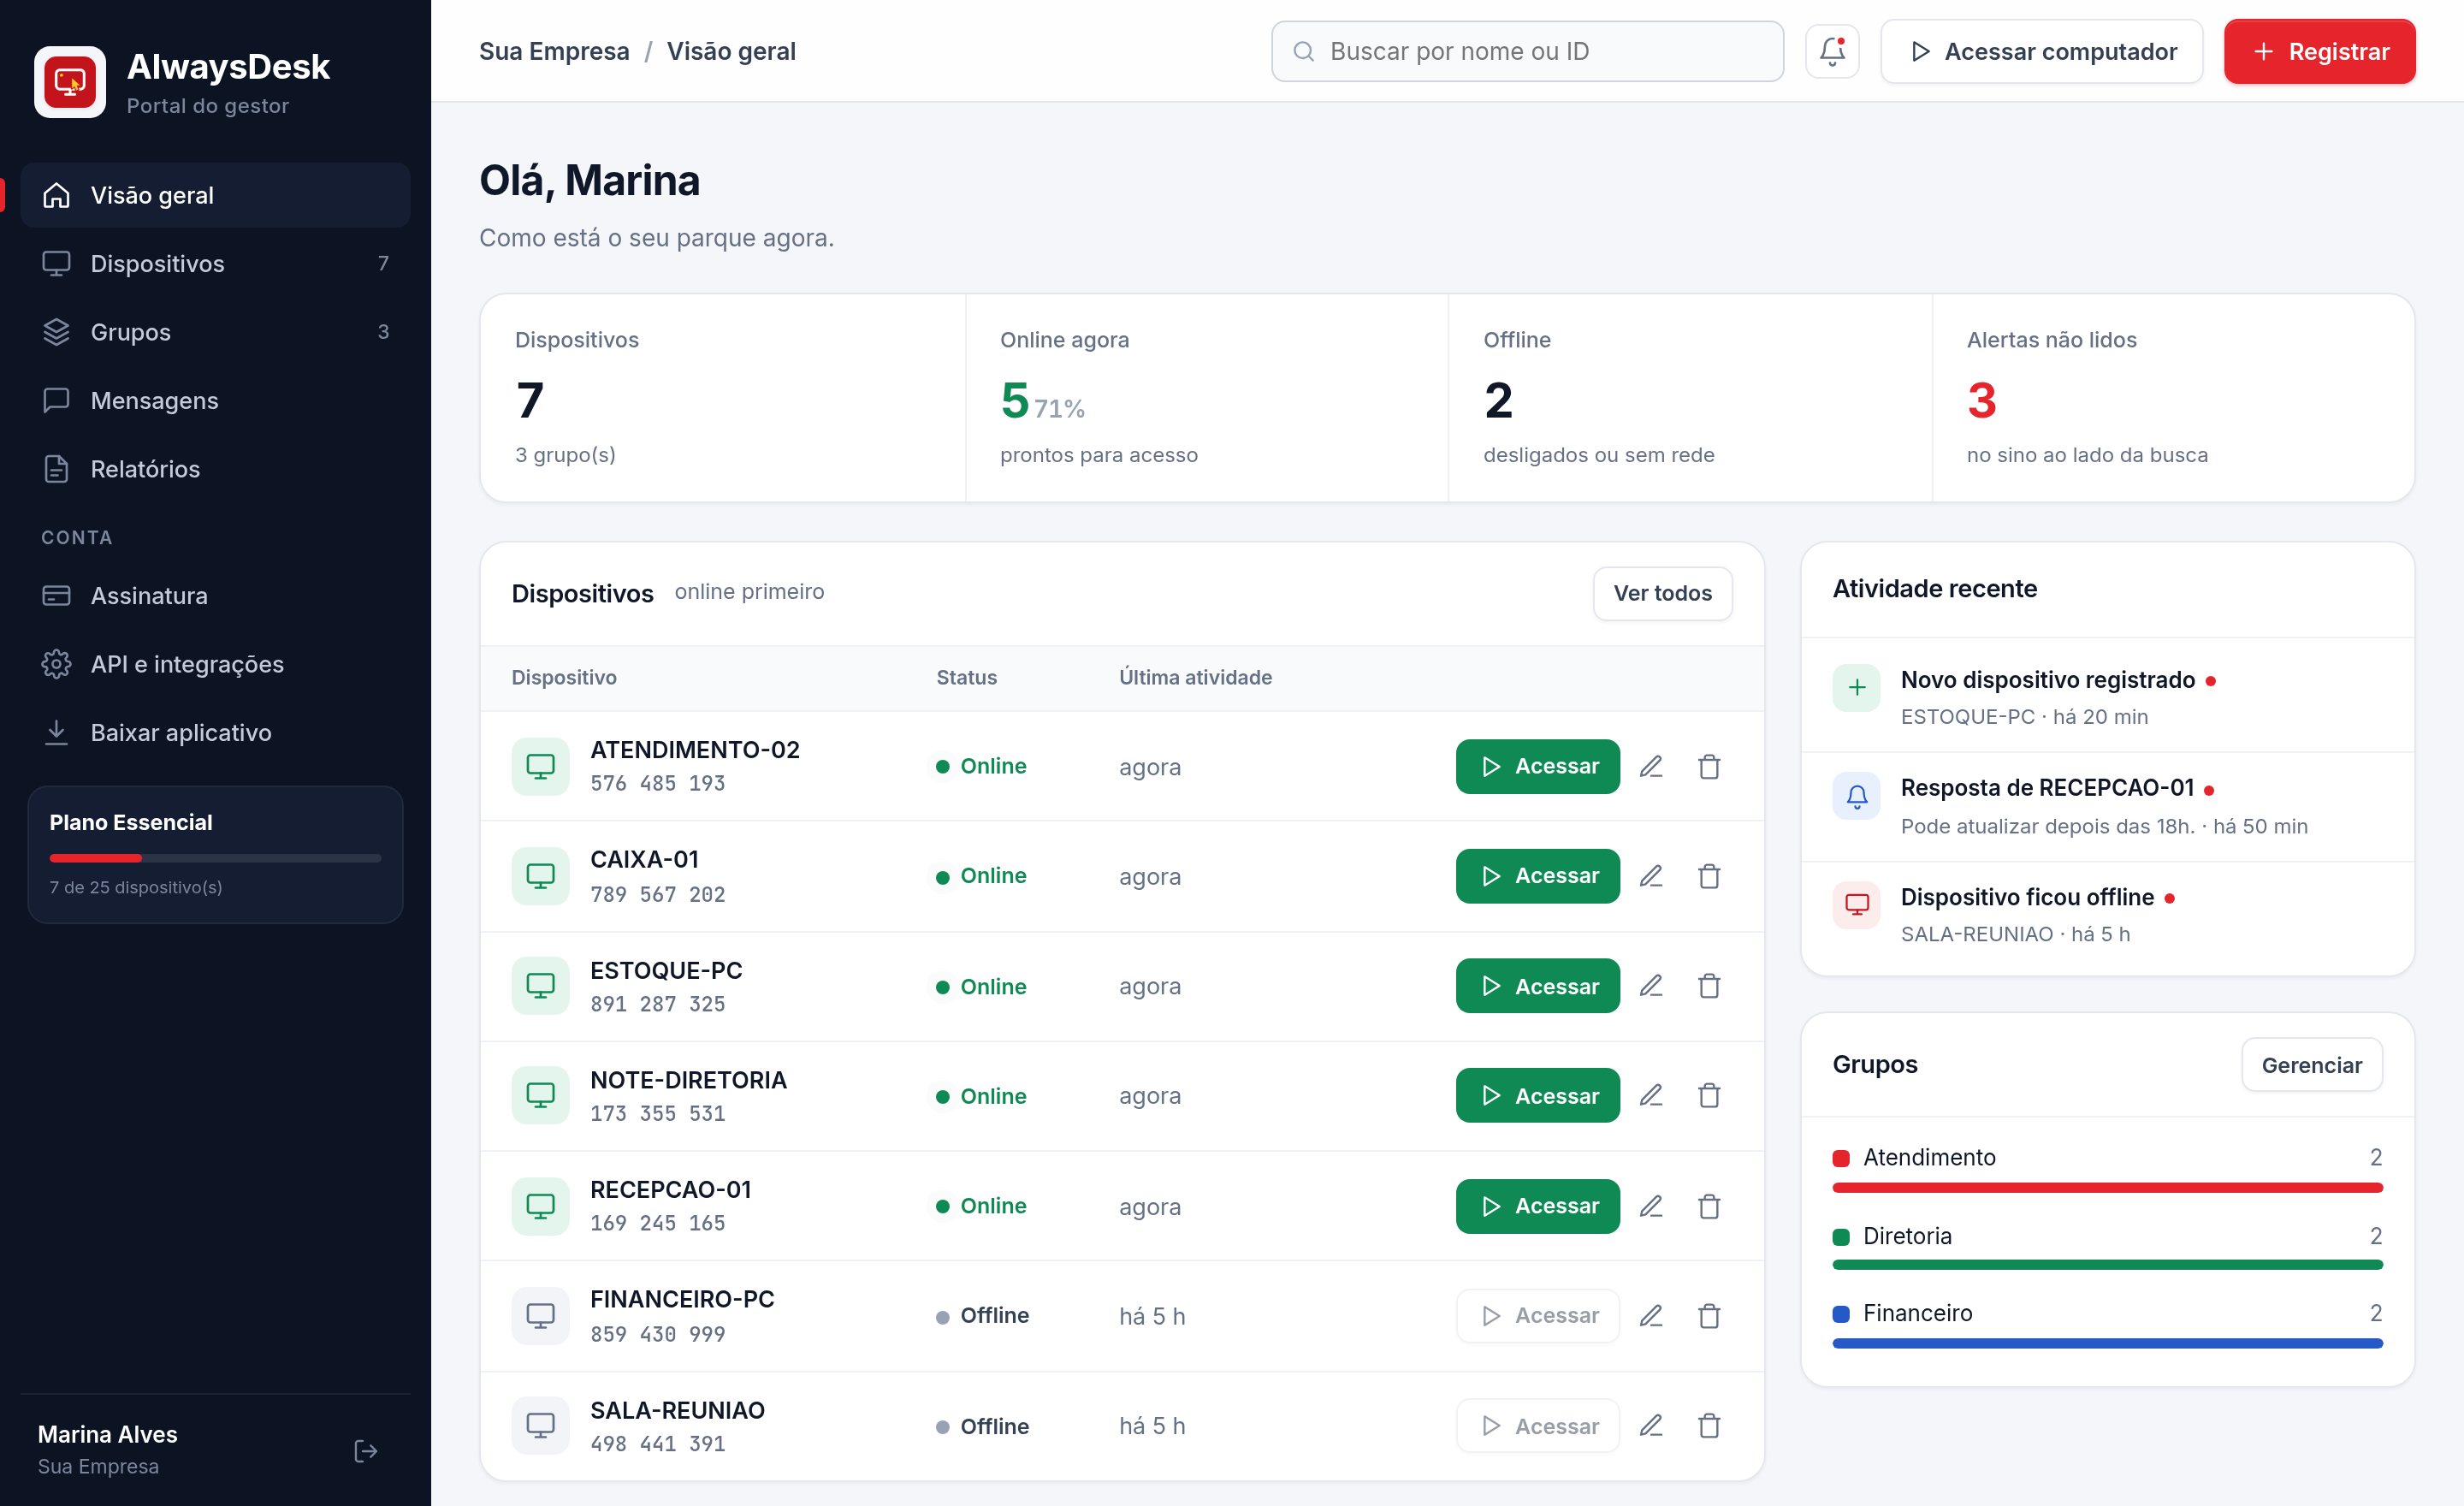Image resolution: width=2464 pixels, height=1506 pixels.
Task: Click the red Atendimento group color swatch
Action: pyautogui.click(x=1841, y=1158)
